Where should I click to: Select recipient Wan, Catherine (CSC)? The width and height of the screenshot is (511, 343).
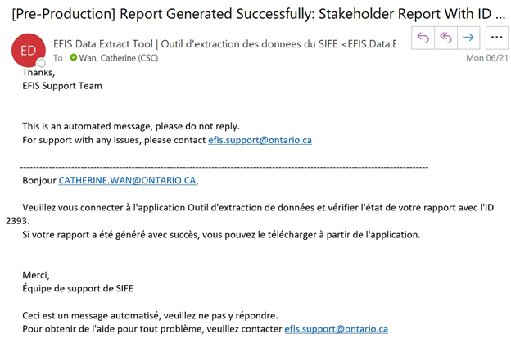pyautogui.click(x=119, y=58)
